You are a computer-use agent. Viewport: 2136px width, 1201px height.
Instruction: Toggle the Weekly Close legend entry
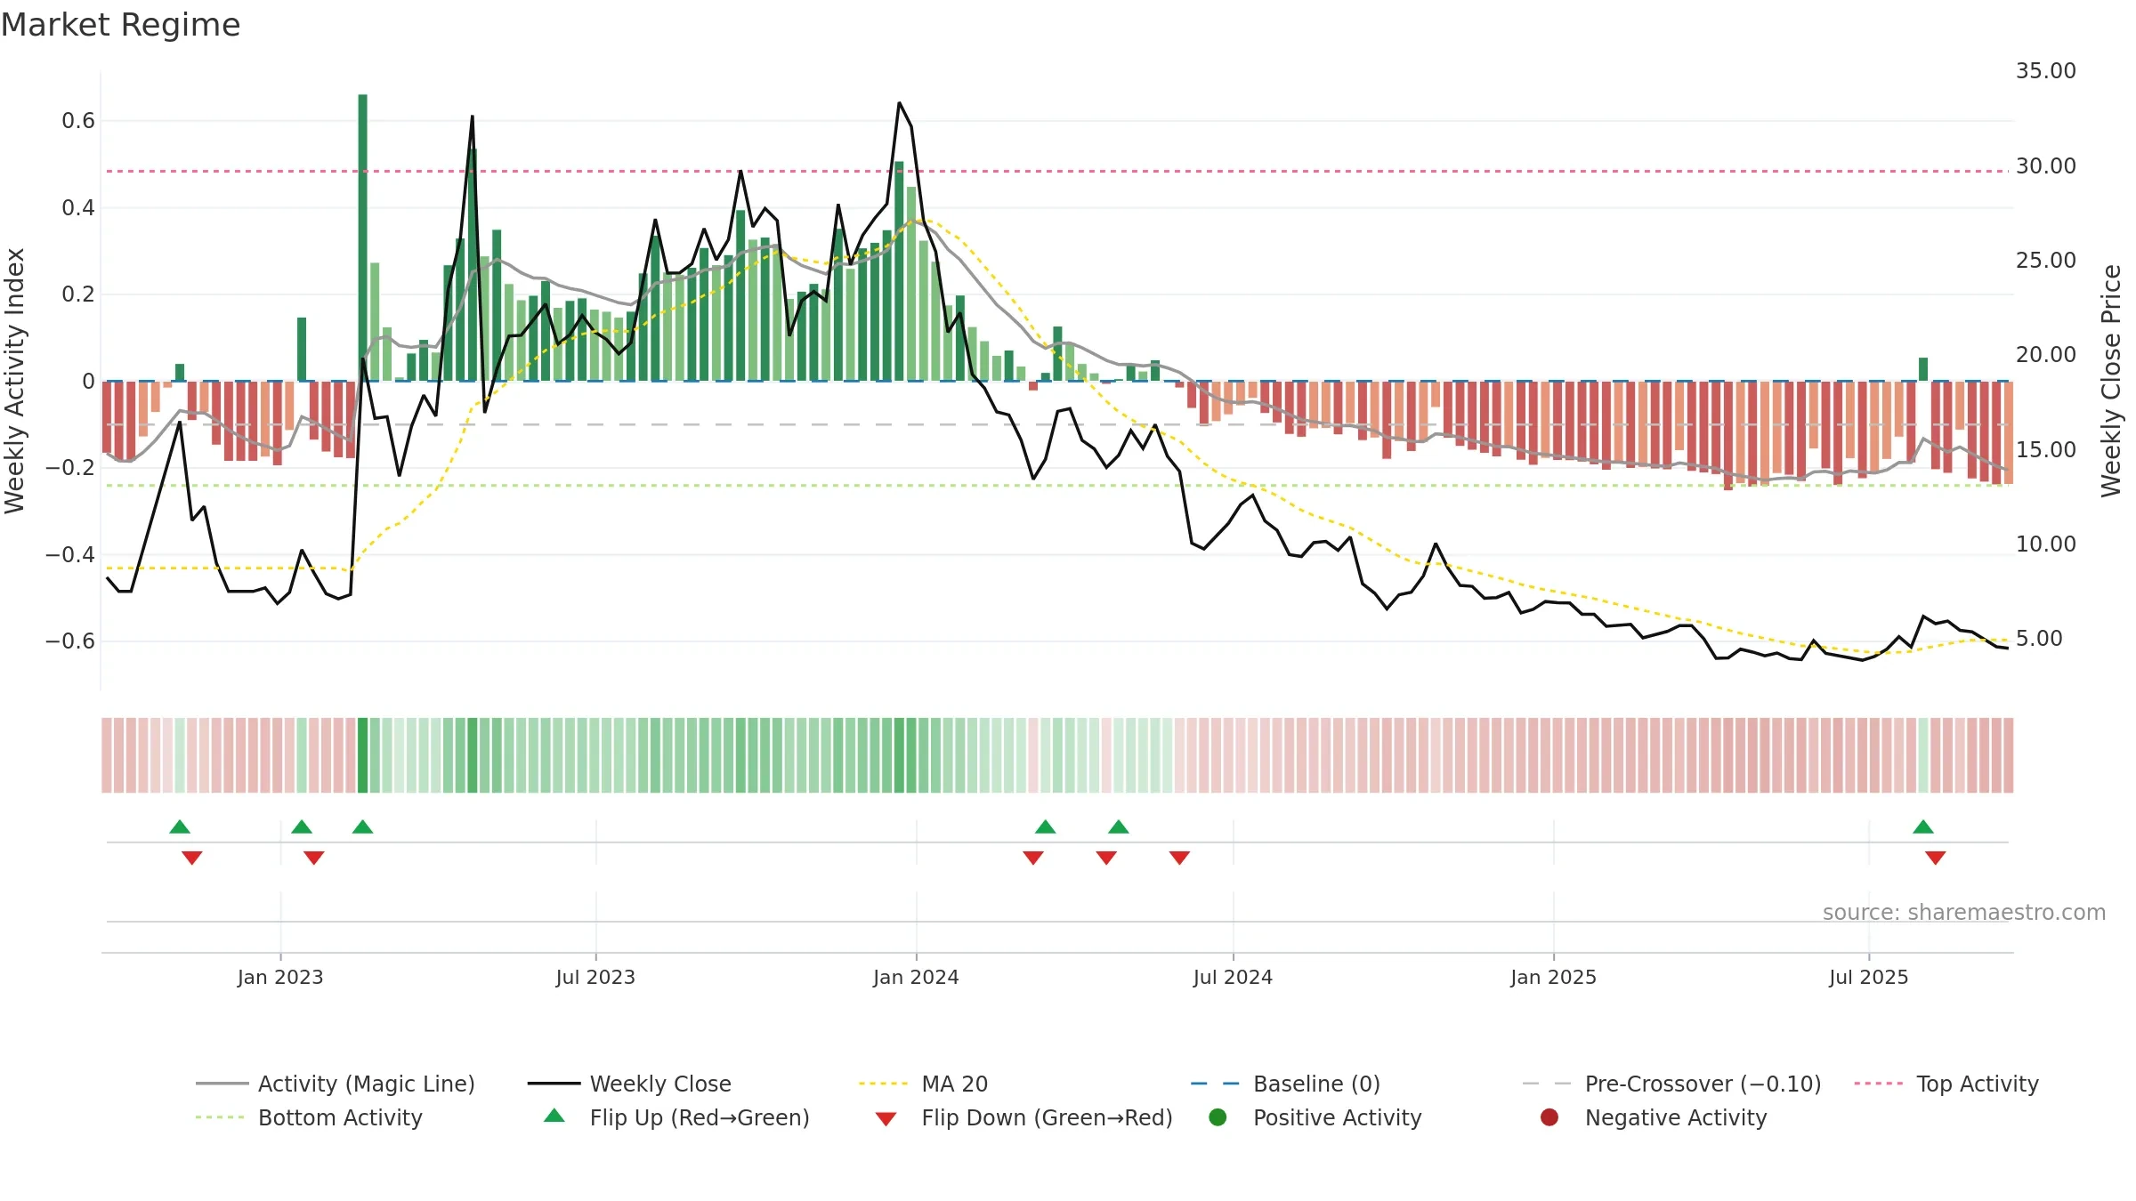click(629, 1084)
